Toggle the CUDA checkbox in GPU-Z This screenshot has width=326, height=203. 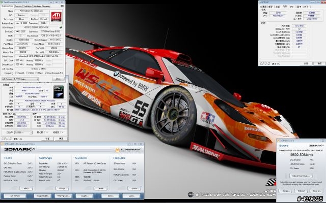(27, 73)
